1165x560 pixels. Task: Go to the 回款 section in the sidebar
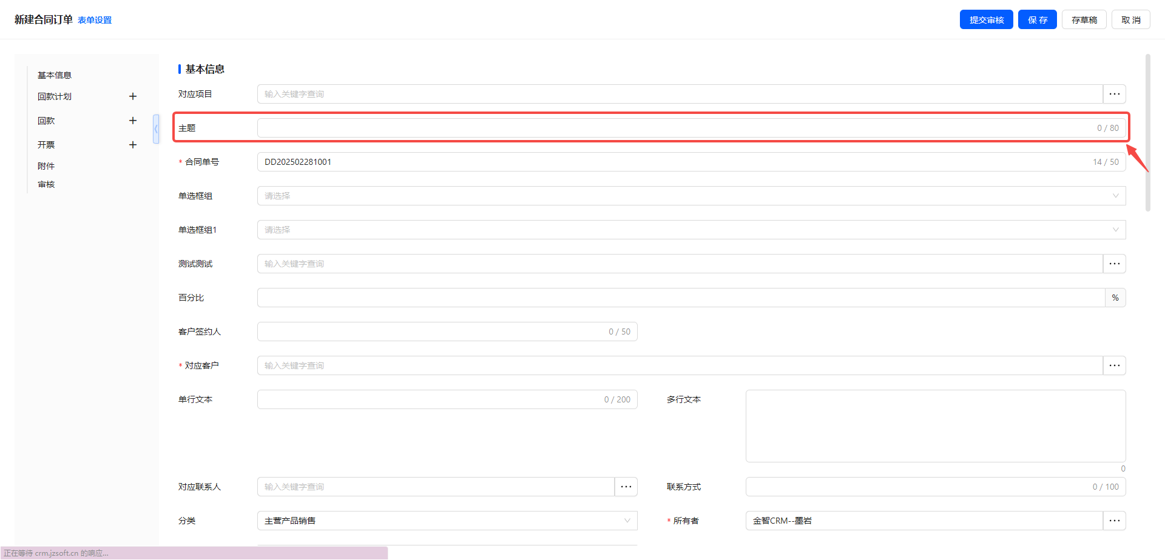pos(46,121)
